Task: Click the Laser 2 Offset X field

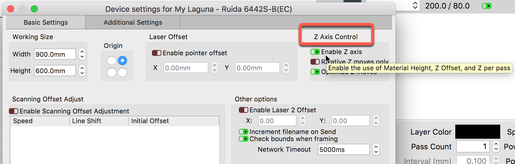Action: coord(277,121)
